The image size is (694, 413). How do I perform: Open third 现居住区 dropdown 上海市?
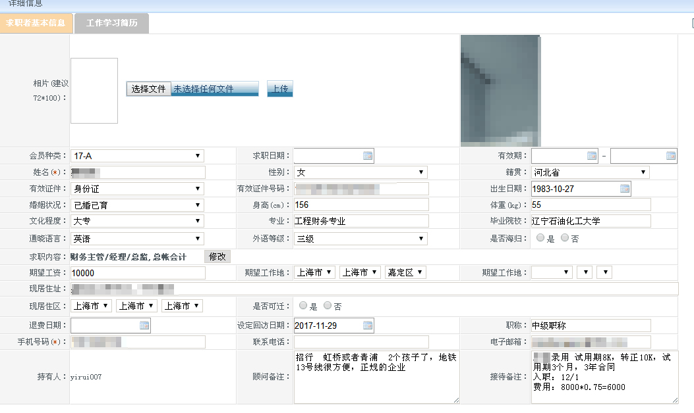[182, 306]
